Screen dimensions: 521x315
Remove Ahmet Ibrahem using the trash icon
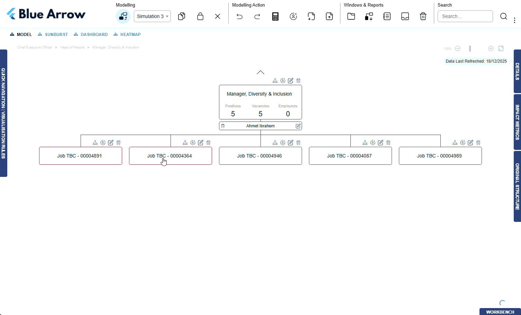(x=223, y=126)
